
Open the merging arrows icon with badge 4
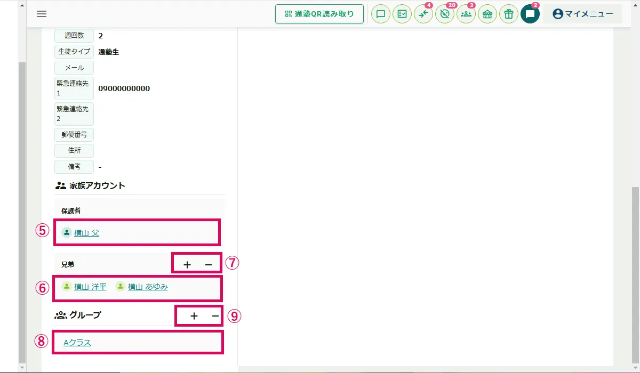click(423, 14)
